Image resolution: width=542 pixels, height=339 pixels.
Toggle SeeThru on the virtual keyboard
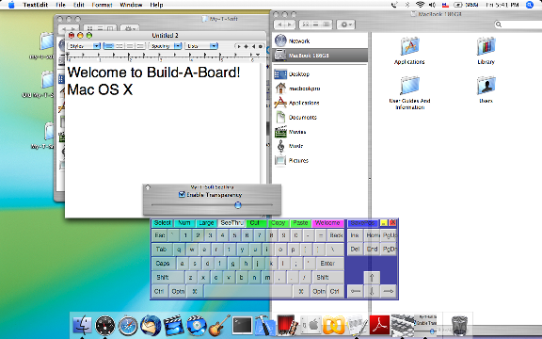point(231,223)
